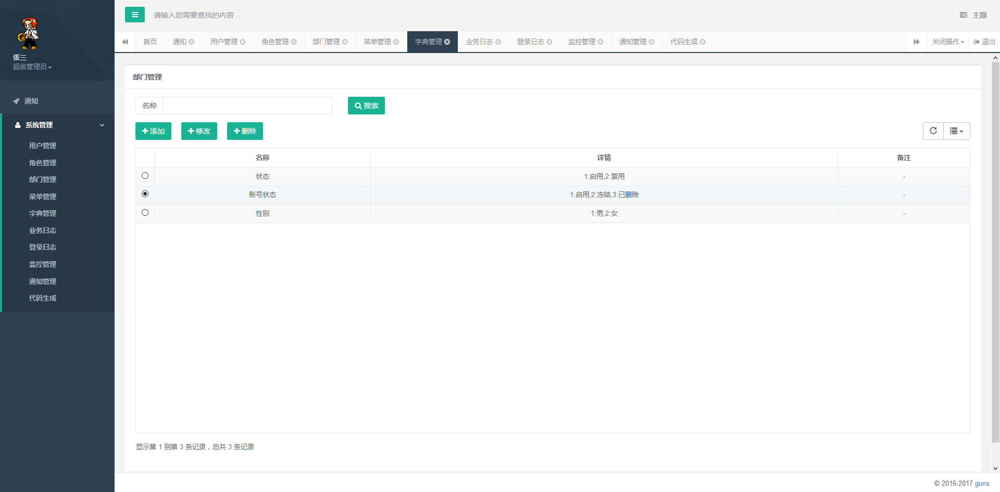Open the columns list dropdown
1000x492 pixels.
(x=956, y=131)
